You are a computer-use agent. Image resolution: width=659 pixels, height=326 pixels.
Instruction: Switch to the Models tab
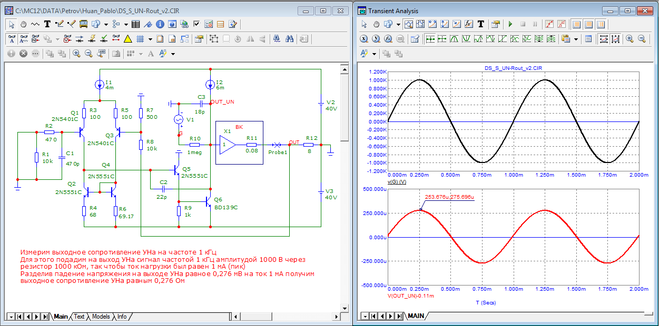pos(101,317)
